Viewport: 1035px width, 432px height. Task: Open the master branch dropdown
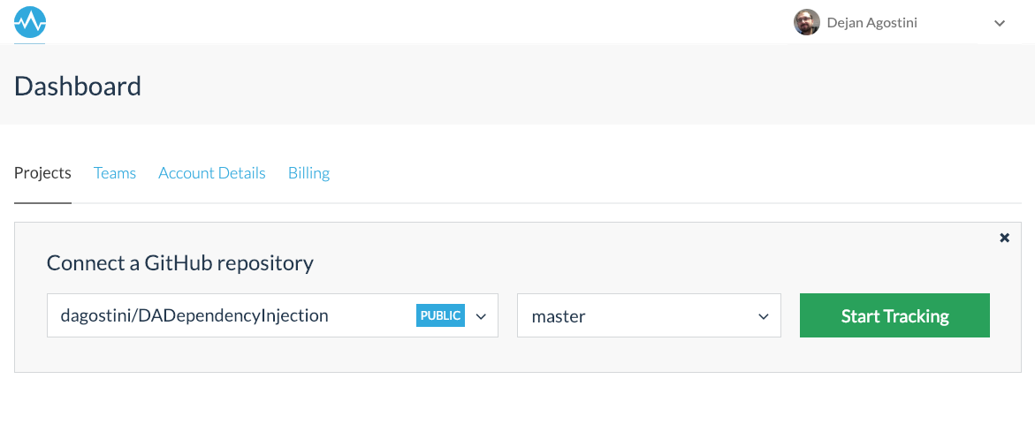coord(636,315)
